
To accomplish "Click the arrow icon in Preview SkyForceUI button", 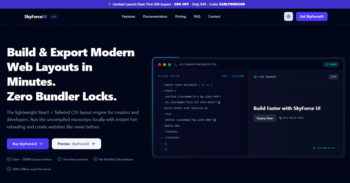I will 93,144.
